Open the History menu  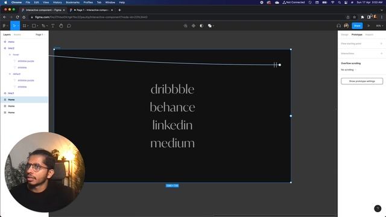pyautogui.click(x=57, y=2)
